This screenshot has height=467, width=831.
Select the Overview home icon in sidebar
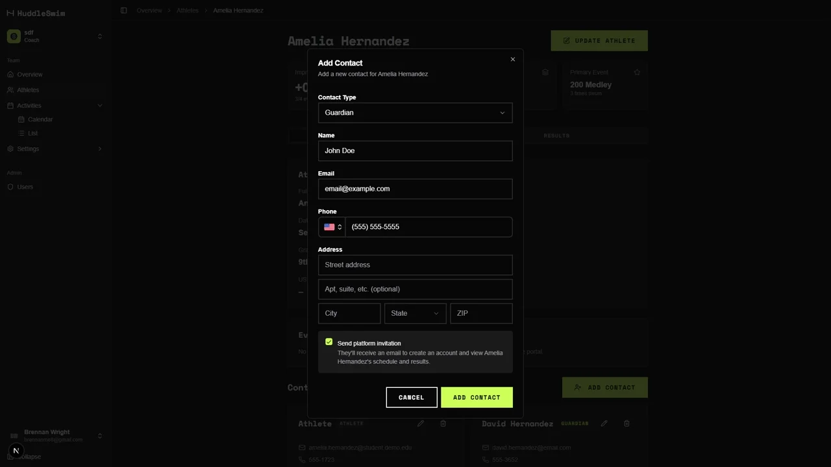click(10, 75)
